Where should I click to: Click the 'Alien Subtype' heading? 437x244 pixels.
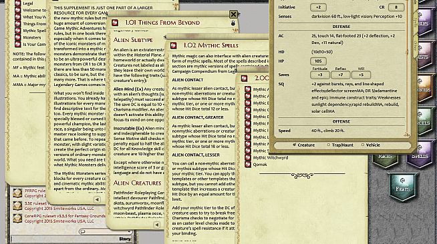tap(133, 40)
